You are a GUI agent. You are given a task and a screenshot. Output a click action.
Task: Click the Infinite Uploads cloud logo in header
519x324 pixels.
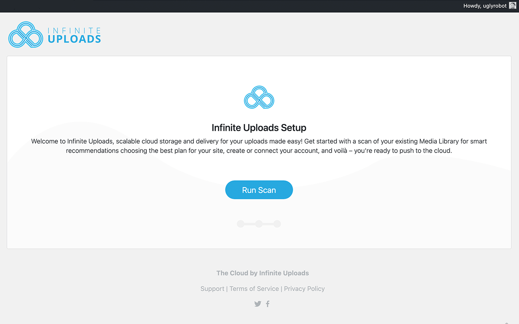(26, 35)
